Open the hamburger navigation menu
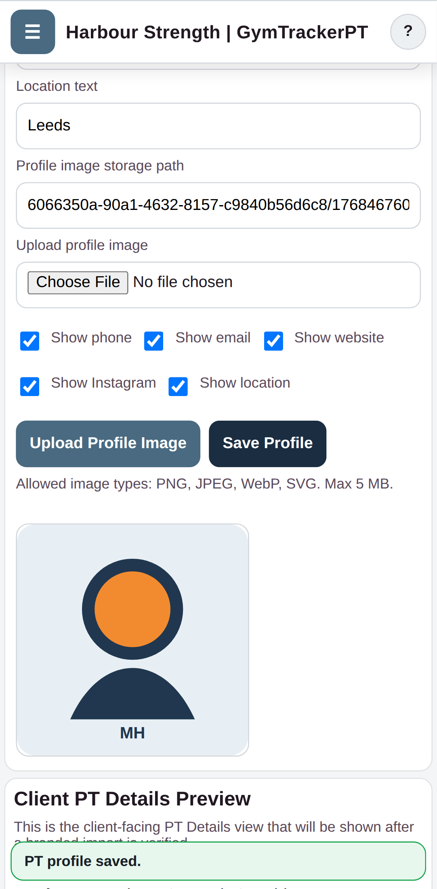The width and height of the screenshot is (437, 889). (32, 31)
